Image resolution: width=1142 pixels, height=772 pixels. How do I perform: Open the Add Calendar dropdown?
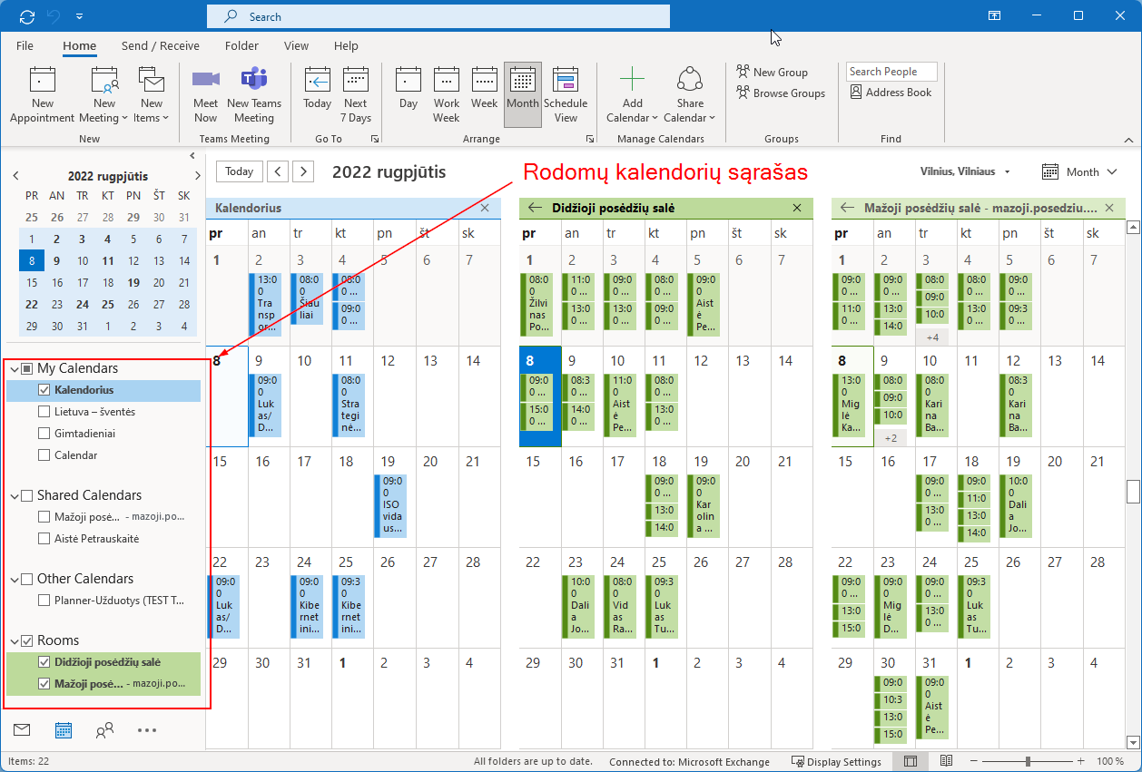633,94
